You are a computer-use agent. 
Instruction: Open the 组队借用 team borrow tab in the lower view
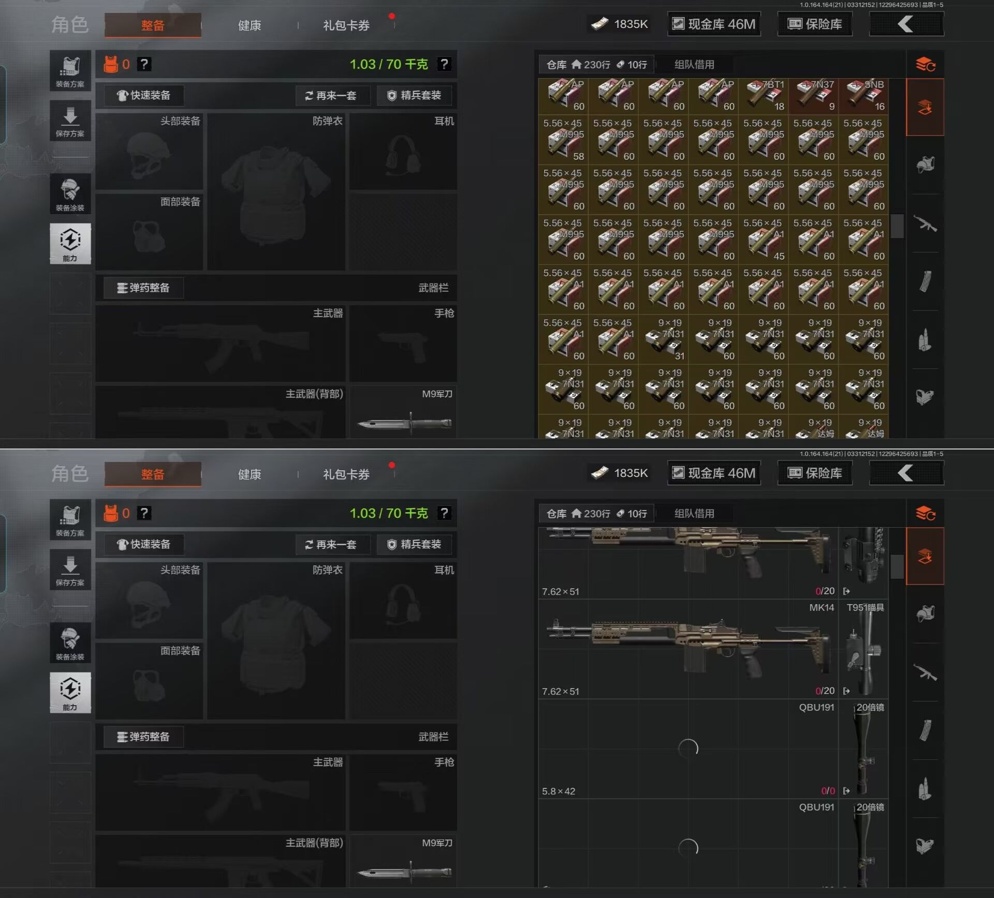pyautogui.click(x=694, y=514)
